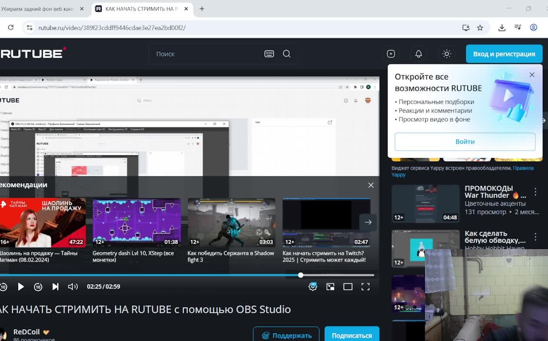Play the video
548x341 pixels.
(21, 287)
